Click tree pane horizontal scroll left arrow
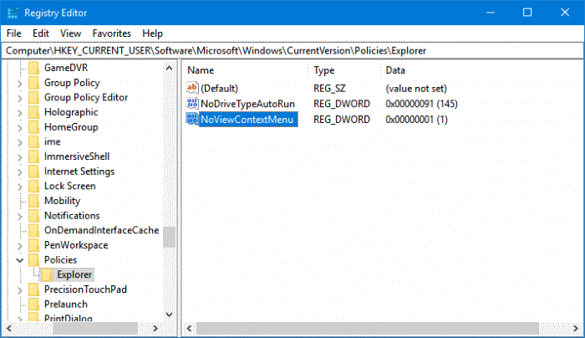 9,329
